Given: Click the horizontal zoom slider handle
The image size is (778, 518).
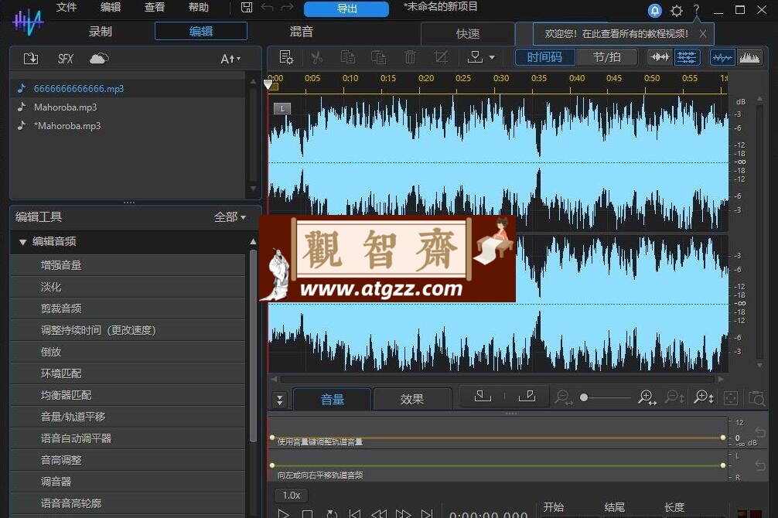Looking at the screenshot, I should [584, 397].
